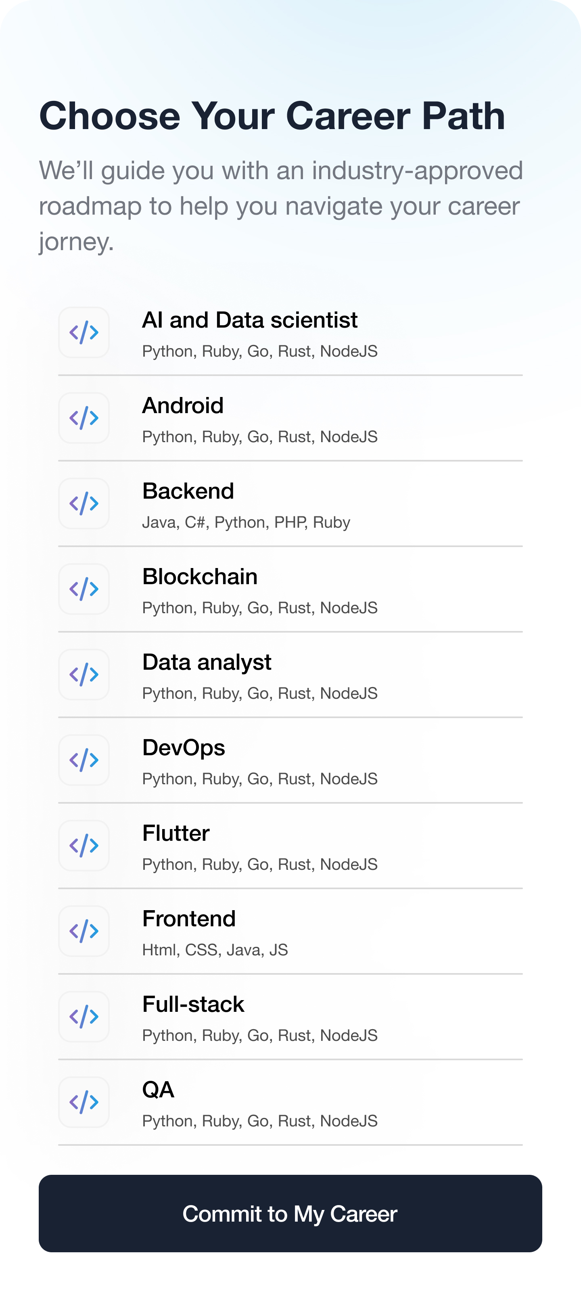Click the code icon next to Android

pos(84,418)
